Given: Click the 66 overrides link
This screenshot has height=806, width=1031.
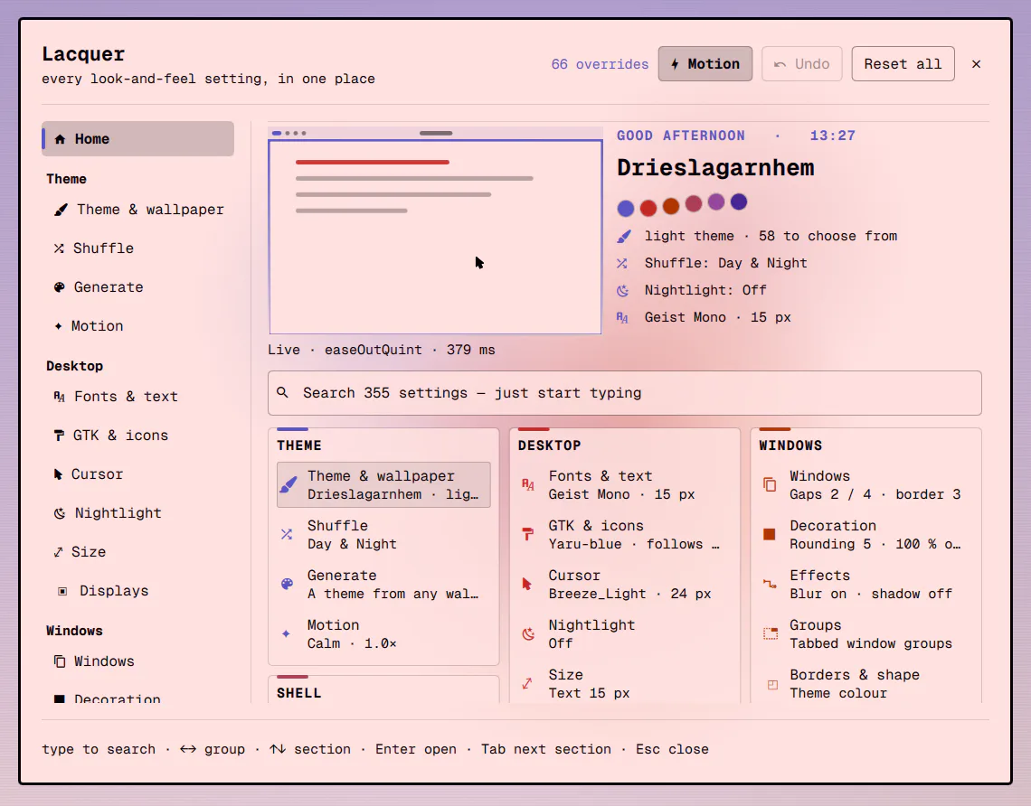Looking at the screenshot, I should point(600,64).
